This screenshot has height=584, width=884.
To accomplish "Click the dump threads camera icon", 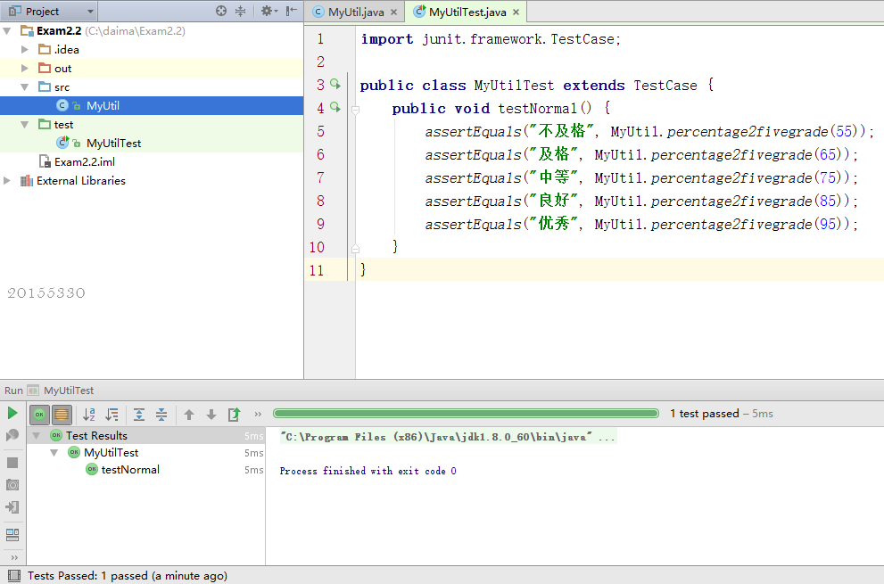I will (x=12, y=485).
